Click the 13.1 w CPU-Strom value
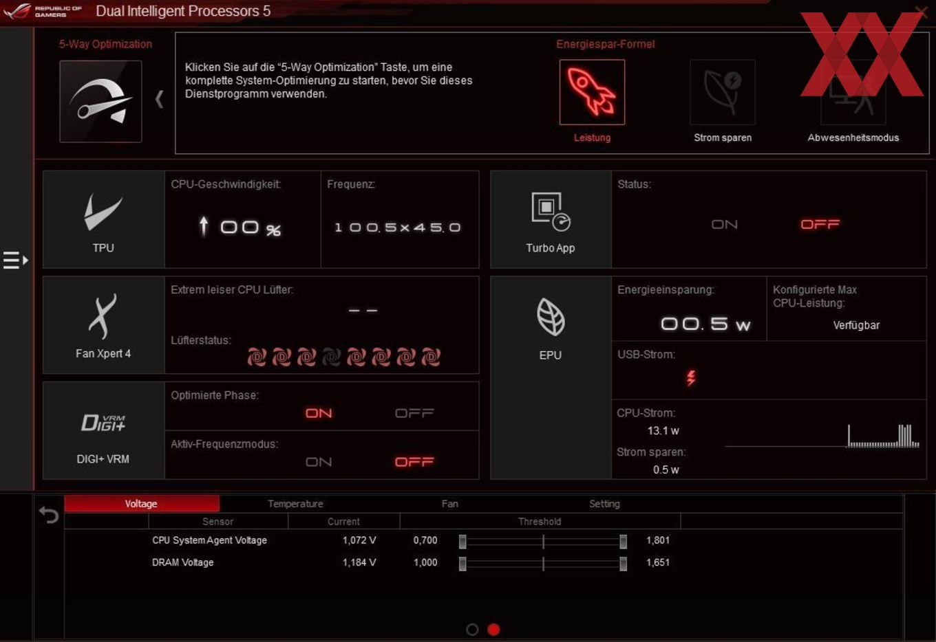The width and height of the screenshot is (936, 642). click(663, 431)
